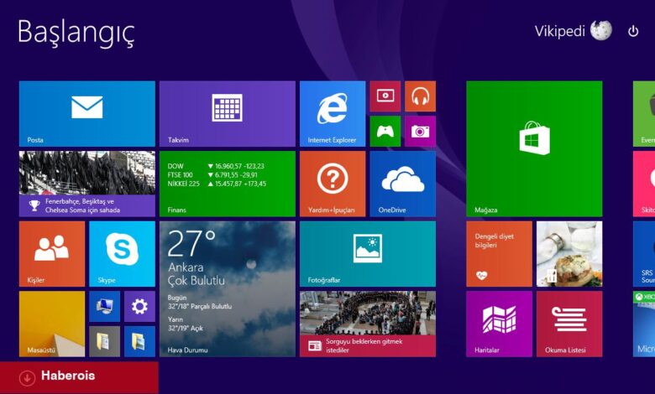This screenshot has width=655, height=394.
Task: Open the OneDrive tile
Action: coord(403,184)
